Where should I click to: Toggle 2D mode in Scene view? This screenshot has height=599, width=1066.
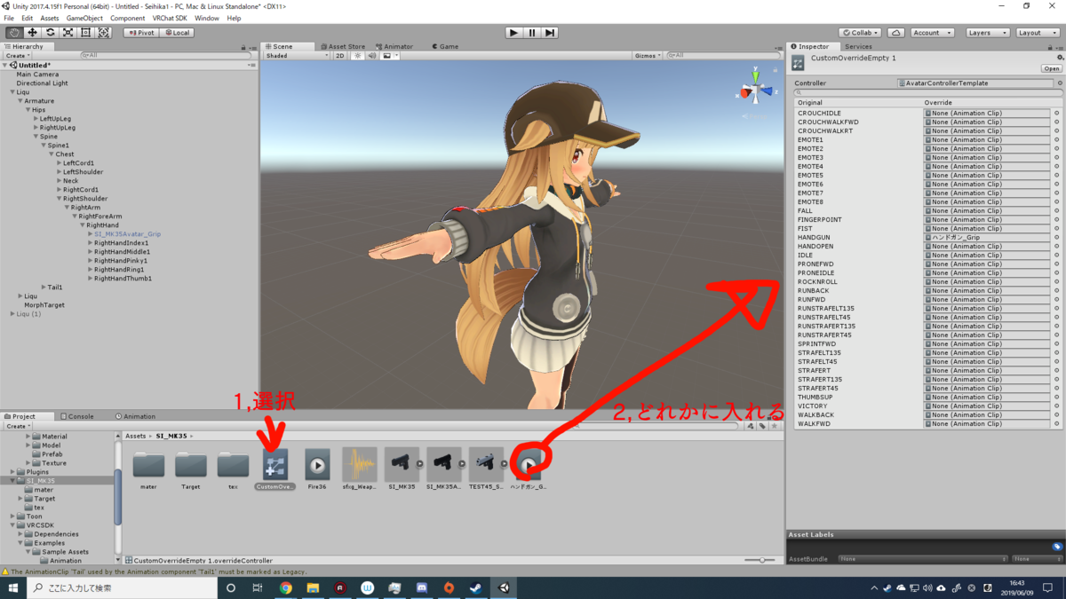tap(339, 56)
